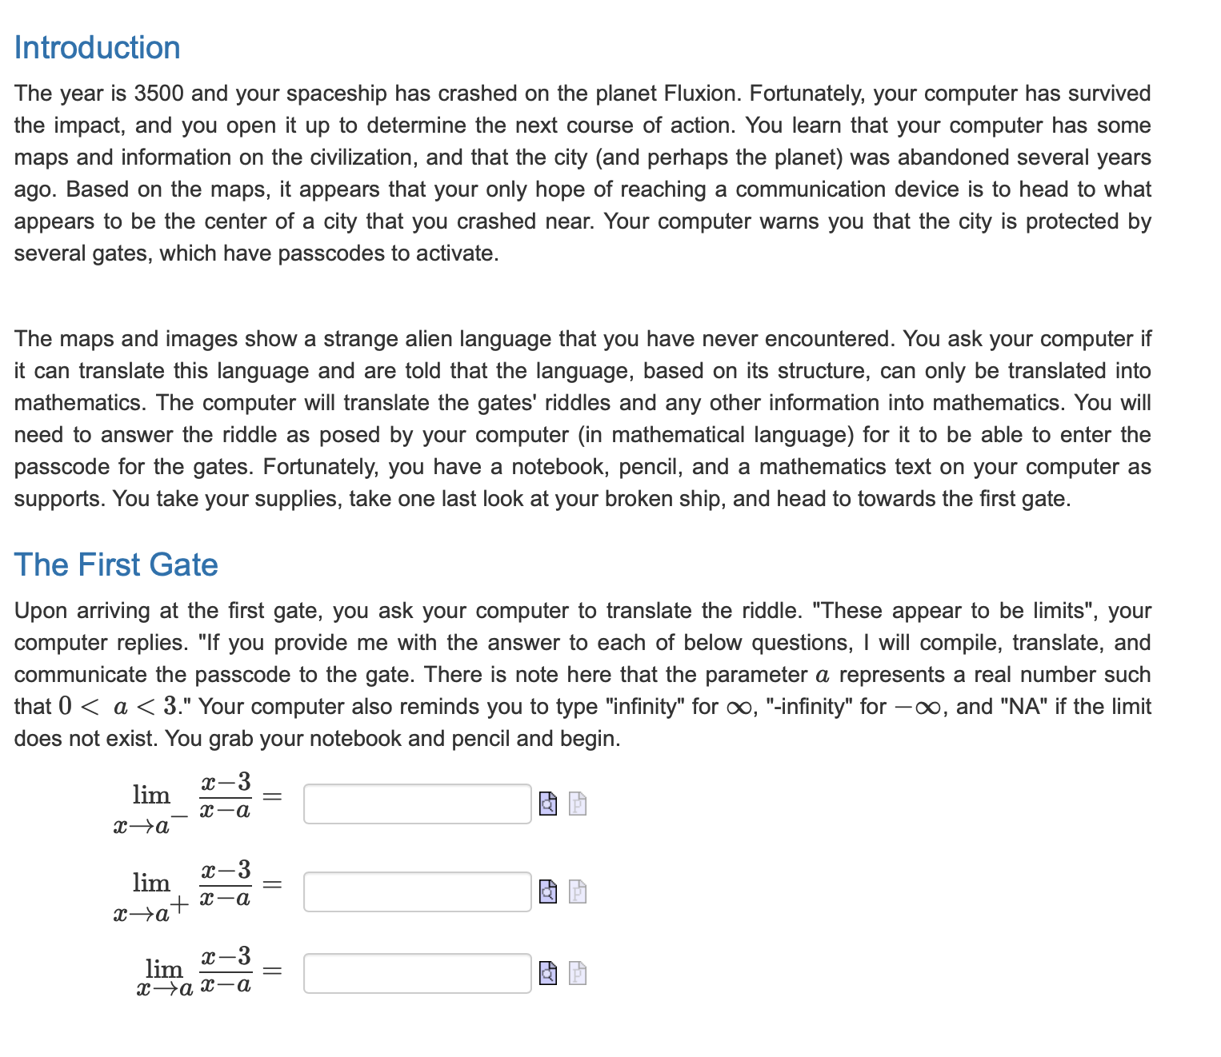This screenshot has width=1221, height=1057.
Task: Open the preview icon for the left-hand limit answer
Action: point(547,804)
